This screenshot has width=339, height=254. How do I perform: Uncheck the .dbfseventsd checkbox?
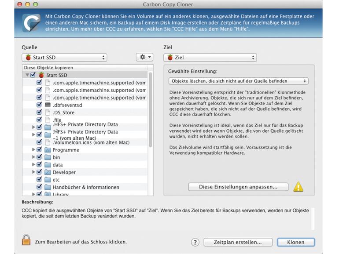[39, 105]
